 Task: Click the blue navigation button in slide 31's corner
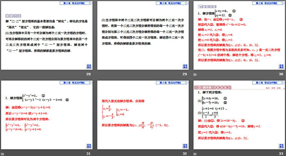[89, 146]
